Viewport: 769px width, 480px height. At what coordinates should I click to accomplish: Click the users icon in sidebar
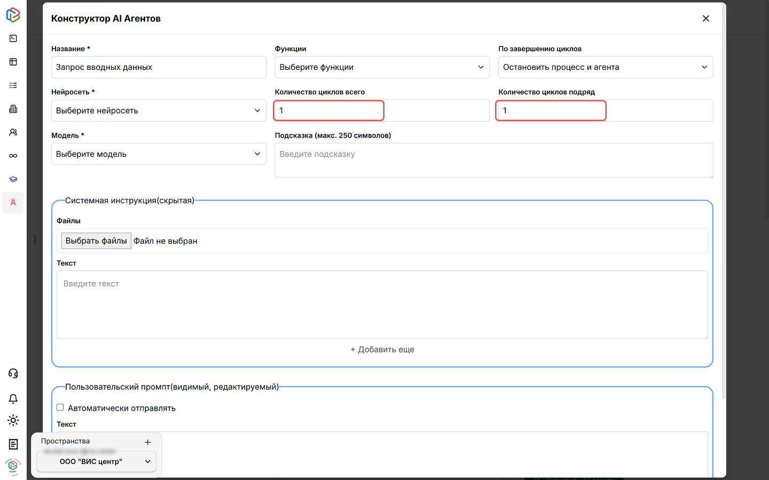[13, 132]
